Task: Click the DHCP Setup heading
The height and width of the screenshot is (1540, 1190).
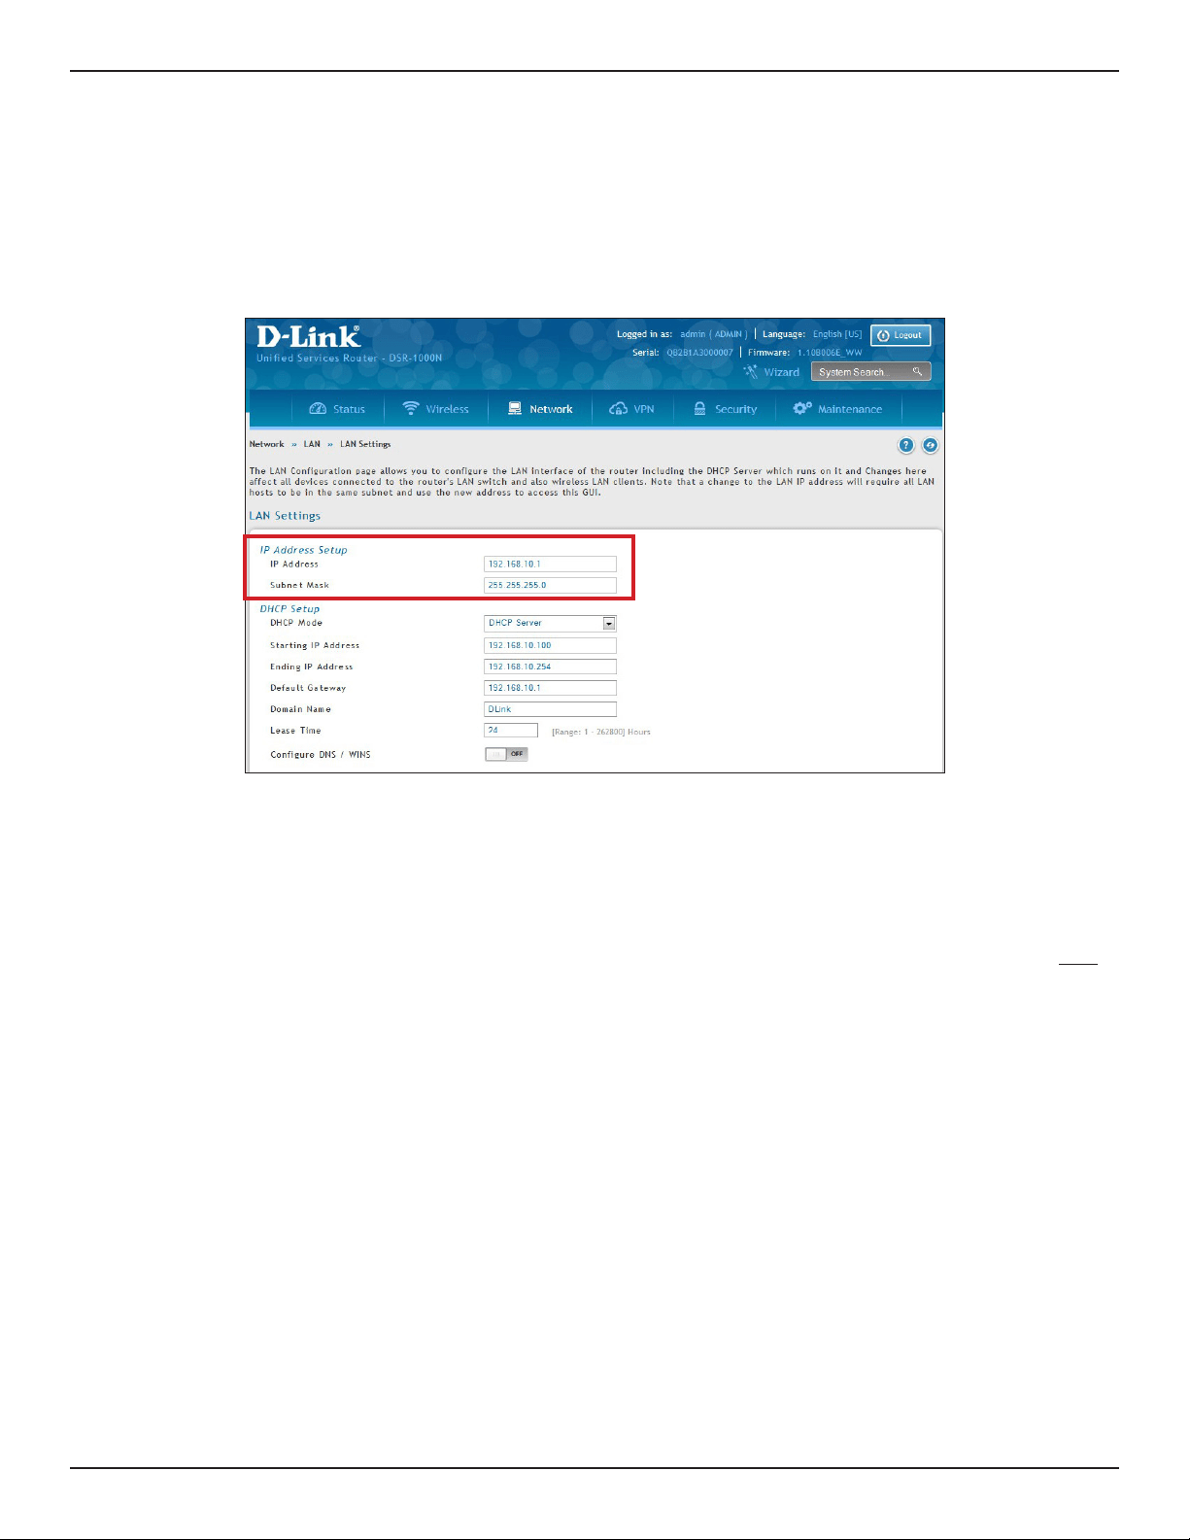Action: coord(289,609)
